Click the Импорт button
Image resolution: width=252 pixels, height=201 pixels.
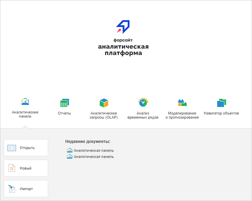(26, 189)
